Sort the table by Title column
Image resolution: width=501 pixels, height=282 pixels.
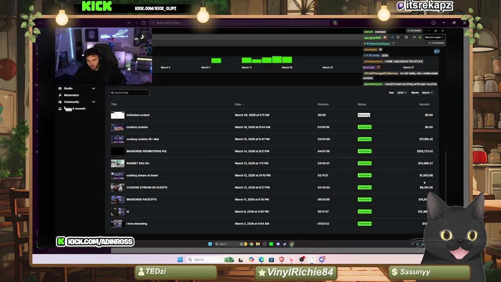[114, 104]
